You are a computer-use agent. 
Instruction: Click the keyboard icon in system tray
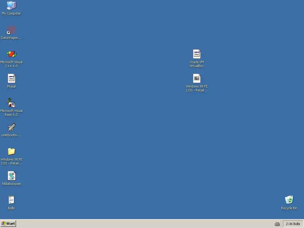(277, 224)
